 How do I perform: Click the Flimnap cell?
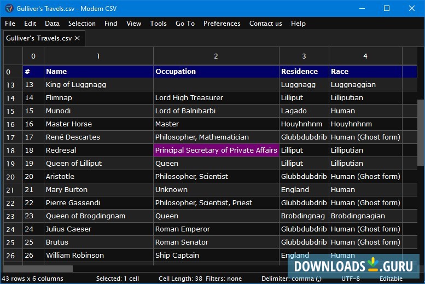coord(98,97)
